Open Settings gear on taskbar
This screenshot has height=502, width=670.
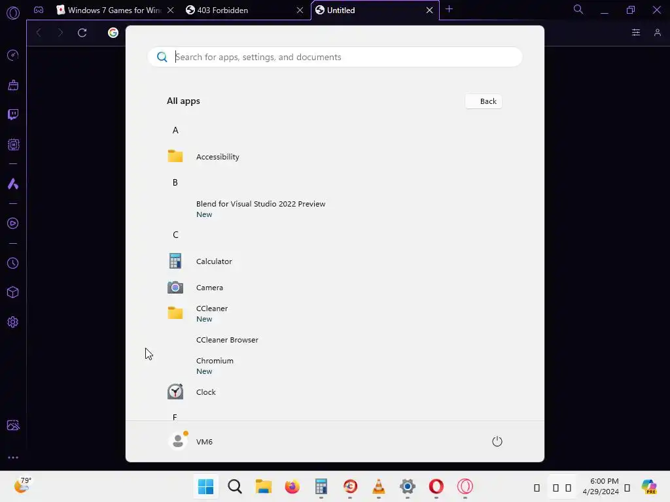click(408, 486)
